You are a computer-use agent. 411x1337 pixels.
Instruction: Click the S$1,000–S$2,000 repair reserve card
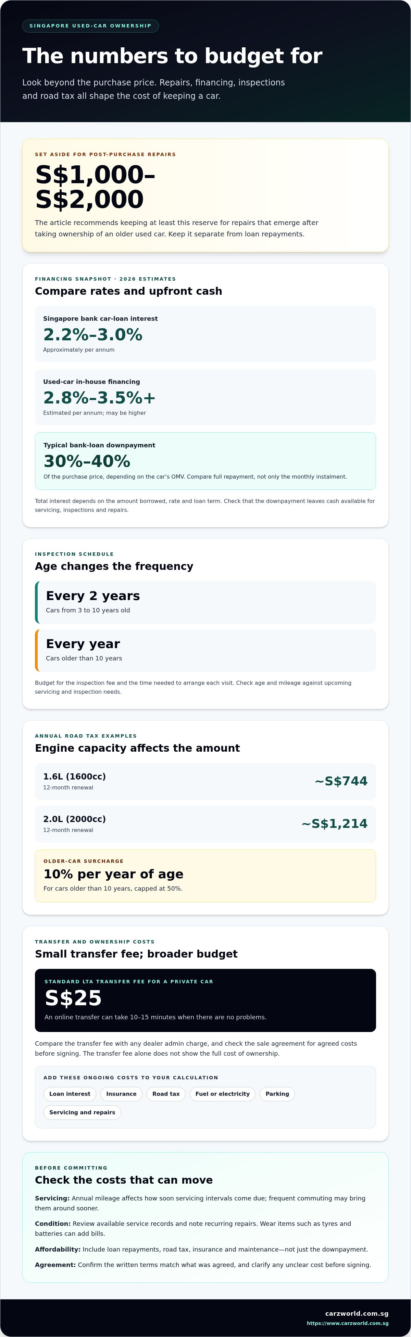click(205, 195)
